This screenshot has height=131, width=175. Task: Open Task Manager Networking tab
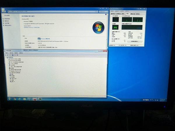pos(133,14)
